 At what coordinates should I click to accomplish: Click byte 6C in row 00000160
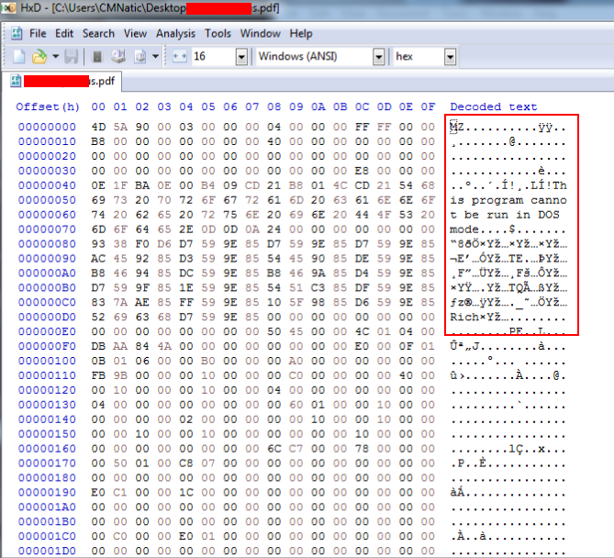tap(274, 449)
